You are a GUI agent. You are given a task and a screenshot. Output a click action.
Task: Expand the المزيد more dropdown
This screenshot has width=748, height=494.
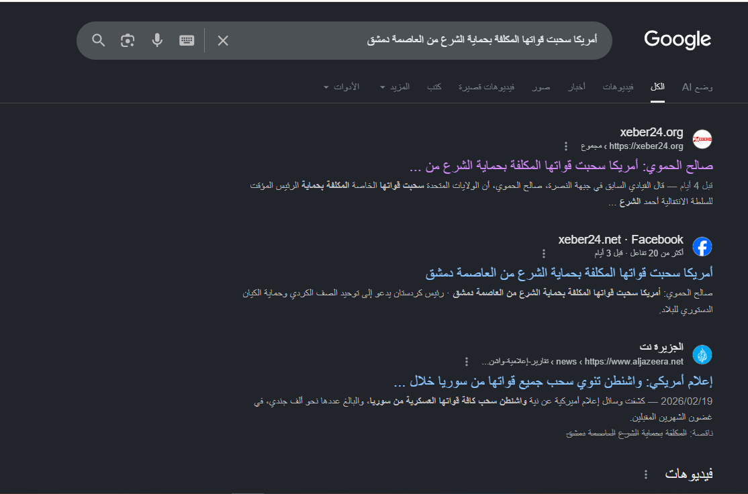[395, 87]
